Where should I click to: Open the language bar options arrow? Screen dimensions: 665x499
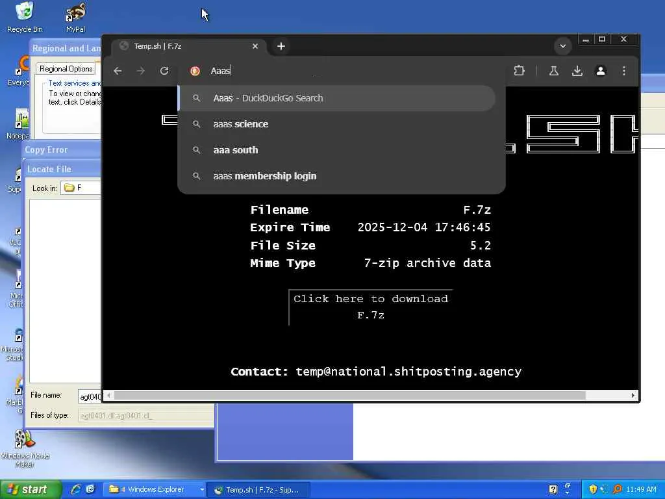click(568, 493)
